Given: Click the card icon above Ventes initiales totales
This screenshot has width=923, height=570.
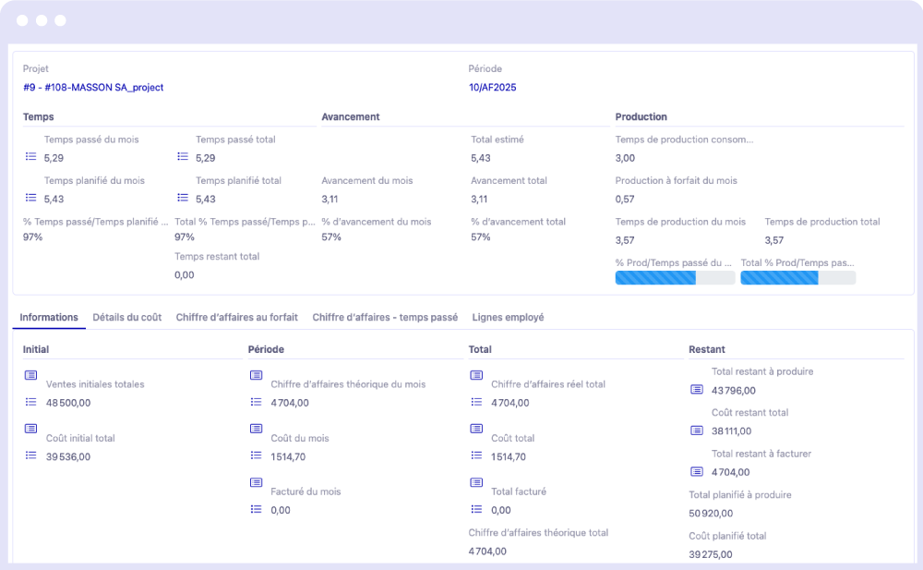Looking at the screenshot, I should click(30, 375).
